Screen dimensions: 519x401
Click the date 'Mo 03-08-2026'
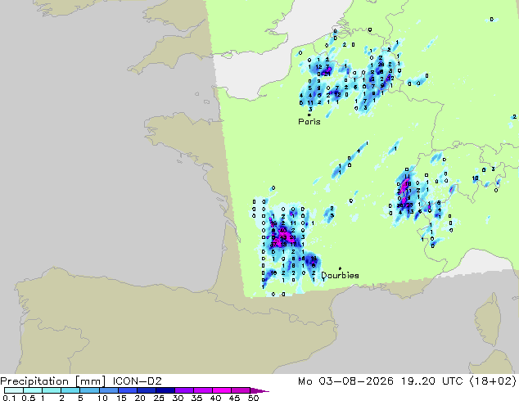[x=346, y=381]
